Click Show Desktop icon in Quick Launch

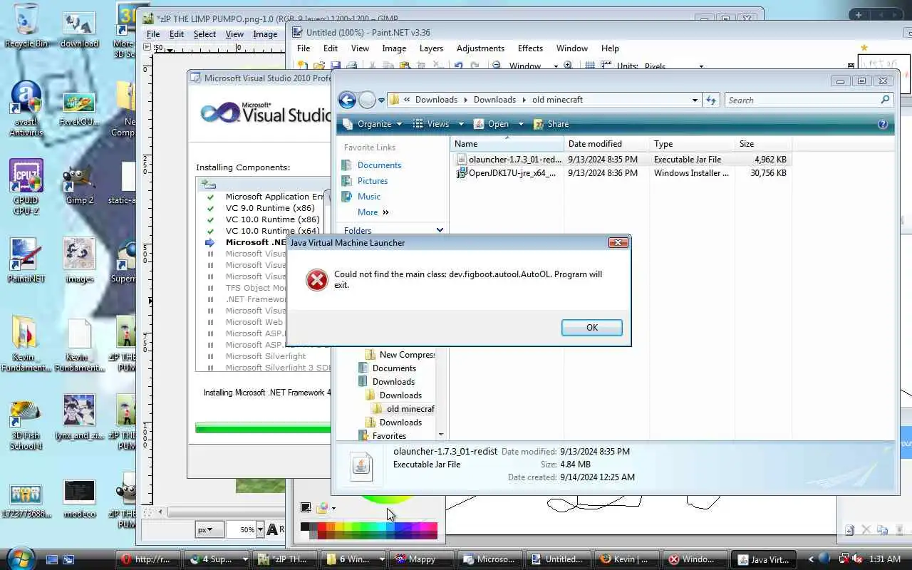coord(51,559)
